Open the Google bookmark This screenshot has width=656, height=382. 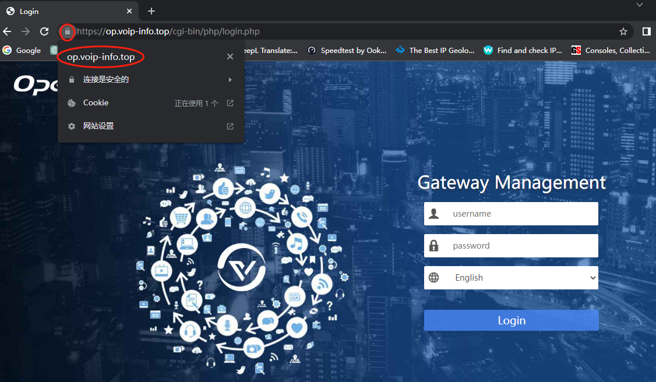22,50
